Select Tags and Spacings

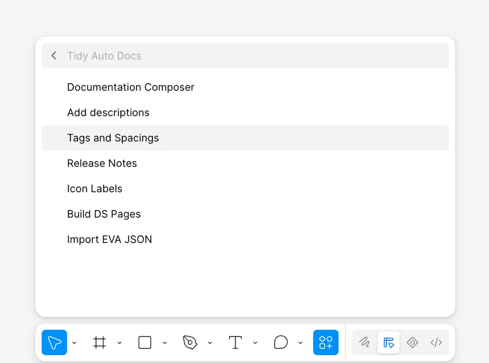pos(245,138)
